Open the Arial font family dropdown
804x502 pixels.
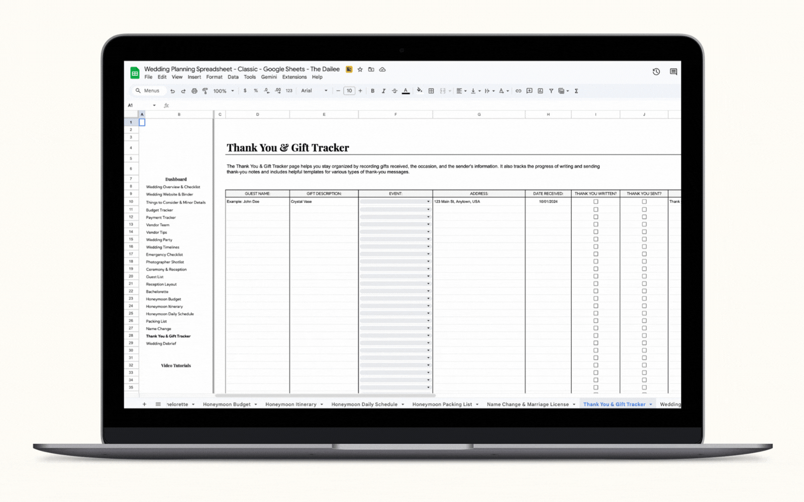(x=314, y=91)
